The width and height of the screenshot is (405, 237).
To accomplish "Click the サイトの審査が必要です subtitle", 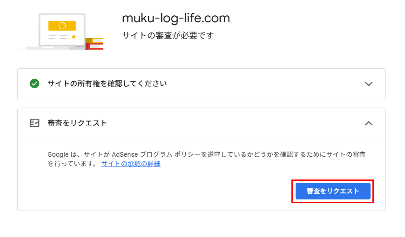I will tap(168, 35).
